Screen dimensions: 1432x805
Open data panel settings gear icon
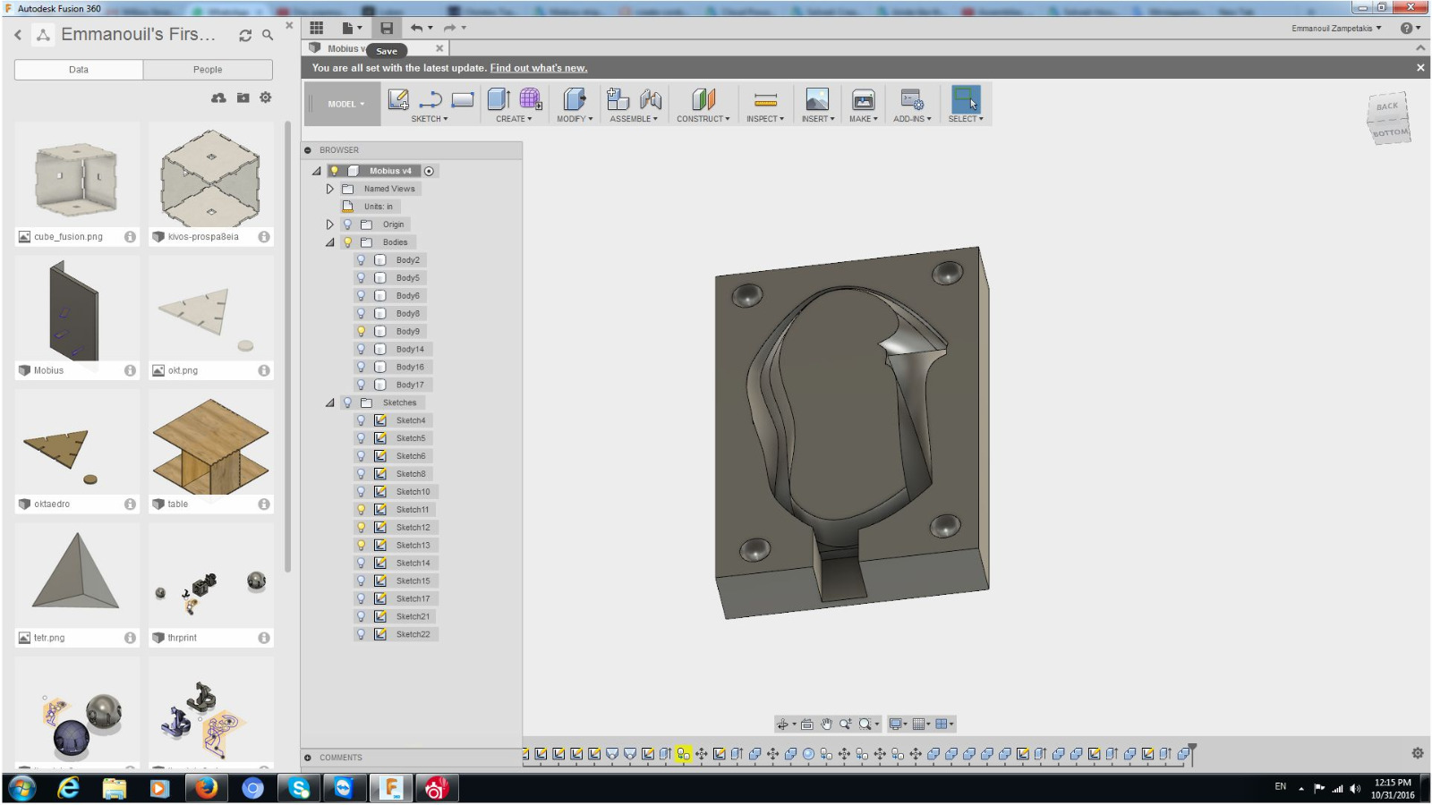click(x=266, y=97)
